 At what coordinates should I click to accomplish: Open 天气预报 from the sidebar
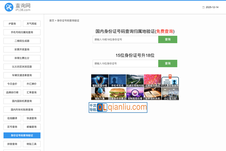pos(32,24)
